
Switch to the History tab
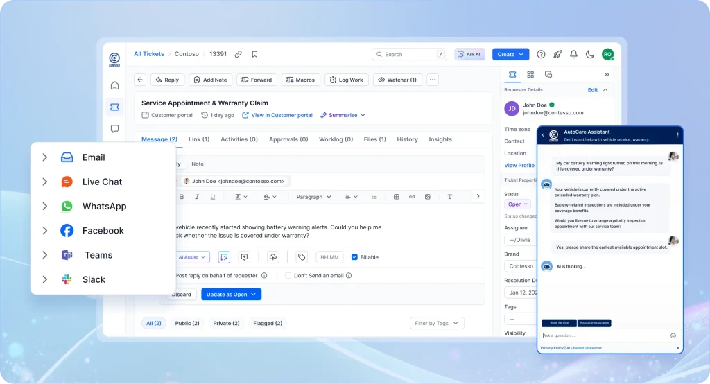tap(408, 139)
